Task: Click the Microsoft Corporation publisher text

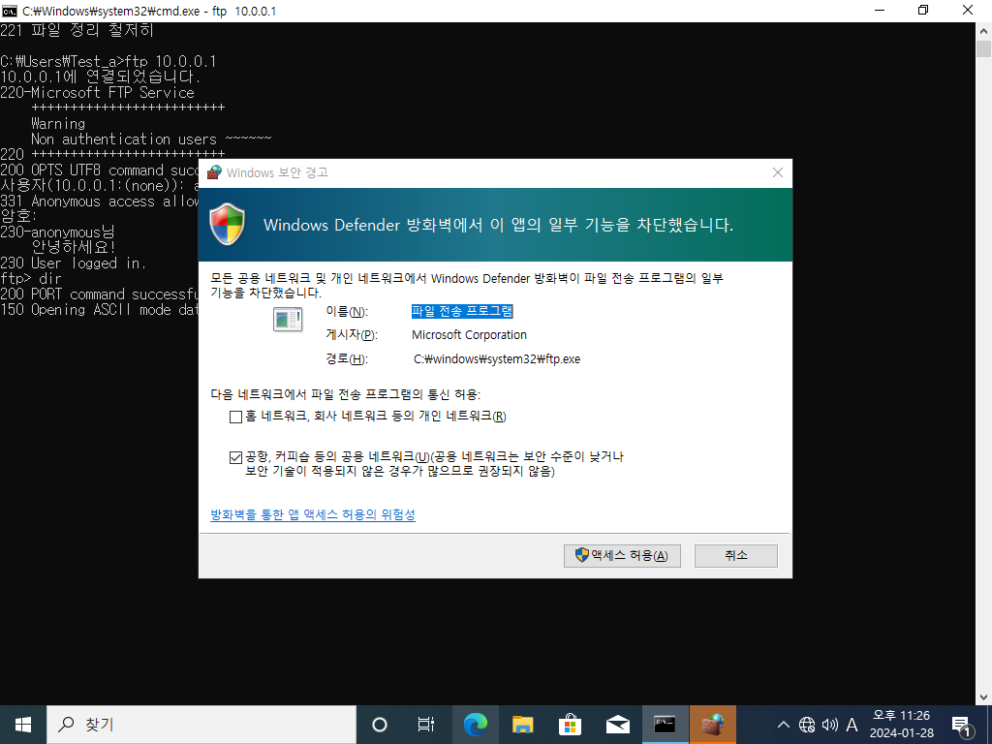Action: [469, 335]
